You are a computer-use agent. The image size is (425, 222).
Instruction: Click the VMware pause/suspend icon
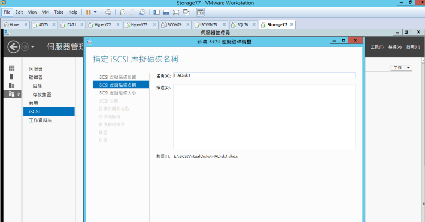tap(89, 11)
